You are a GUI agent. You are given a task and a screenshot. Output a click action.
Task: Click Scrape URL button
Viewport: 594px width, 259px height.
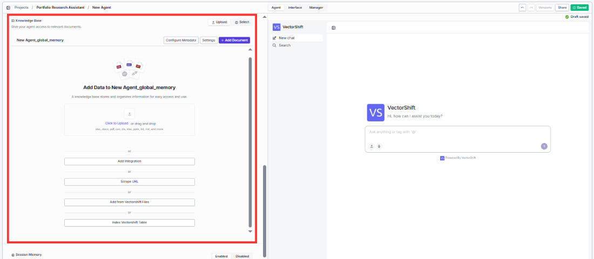130,182
